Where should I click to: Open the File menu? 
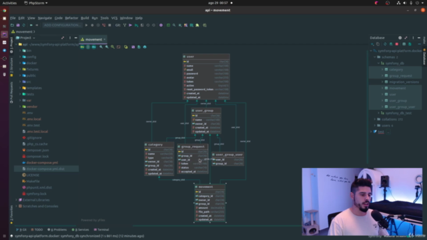[x=13, y=18]
